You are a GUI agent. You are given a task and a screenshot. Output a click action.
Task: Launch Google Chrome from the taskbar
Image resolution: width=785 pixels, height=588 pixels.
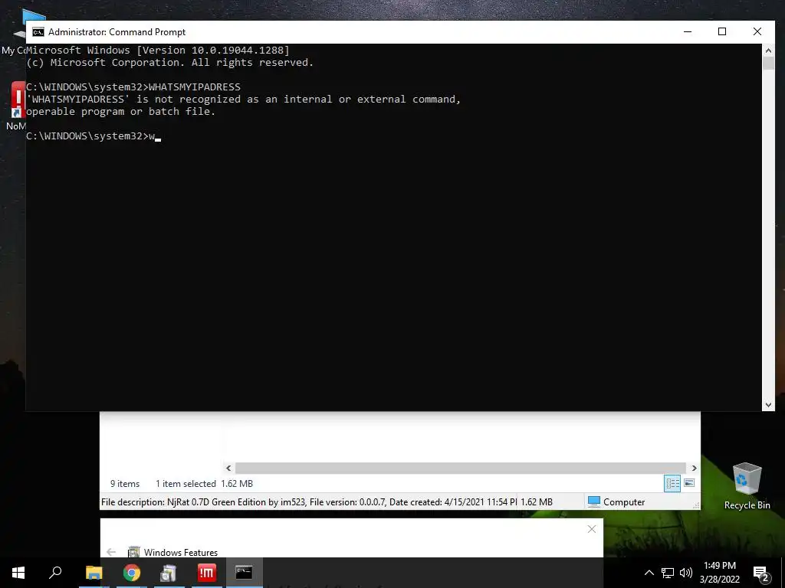(x=132, y=573)
